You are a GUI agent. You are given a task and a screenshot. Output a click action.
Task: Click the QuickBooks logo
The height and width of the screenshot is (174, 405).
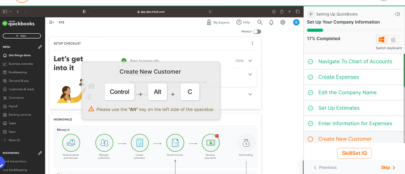click(18, 24)
